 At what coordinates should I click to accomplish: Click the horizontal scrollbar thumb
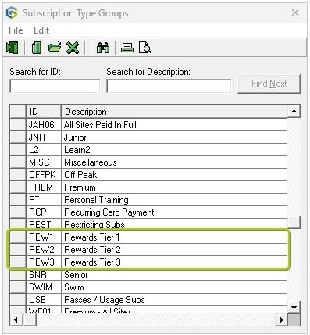tap(30, 319)
